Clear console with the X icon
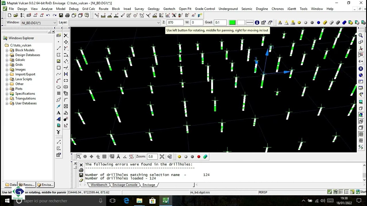Screen dimensions: 367x206 pyautogui.click(x=81, y=165)
